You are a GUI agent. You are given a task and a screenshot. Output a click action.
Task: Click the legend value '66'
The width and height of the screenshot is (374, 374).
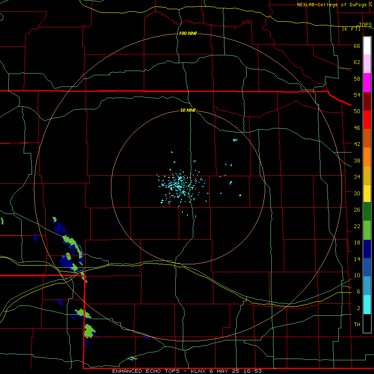pyautogui.click(x=357, y=46)
